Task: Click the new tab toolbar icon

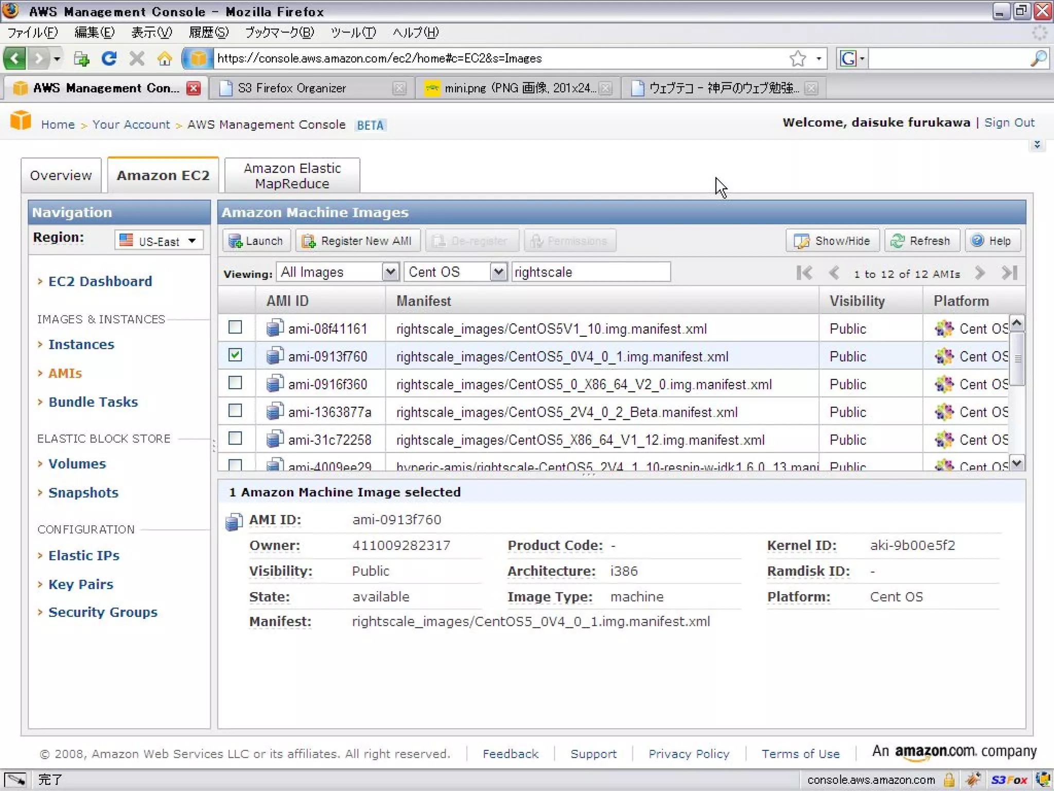Action: tap(81, 58)
